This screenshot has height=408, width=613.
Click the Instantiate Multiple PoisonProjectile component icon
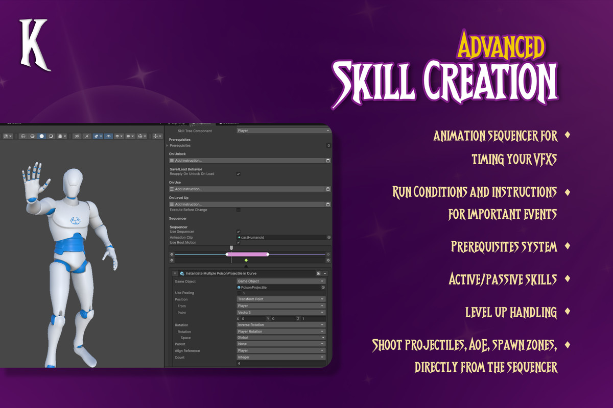[x=181, y=273]
